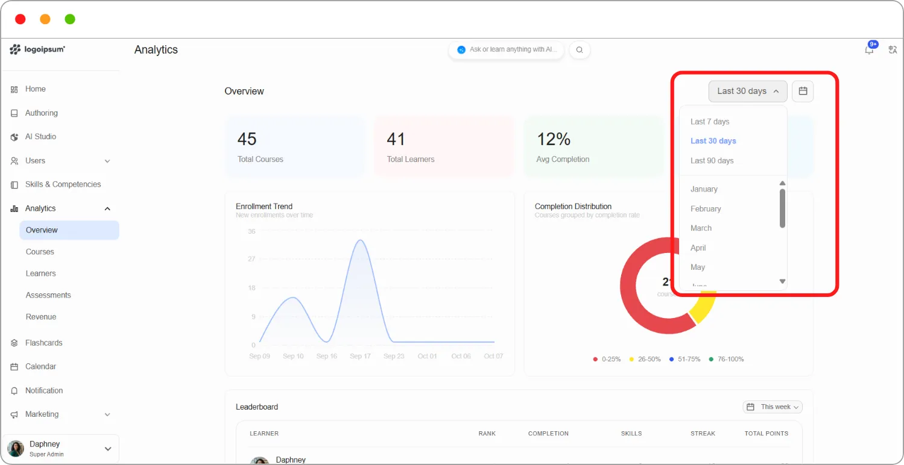
Task: Open notifications bell with 9+ badge
Action: point(870,49)
